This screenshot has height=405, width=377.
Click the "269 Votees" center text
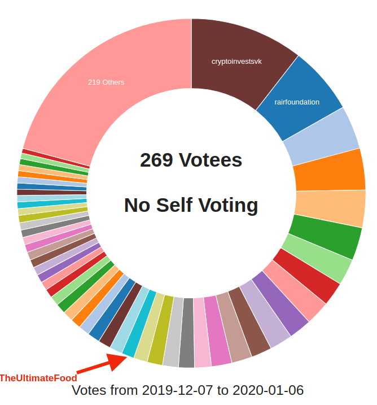[191, 160]
